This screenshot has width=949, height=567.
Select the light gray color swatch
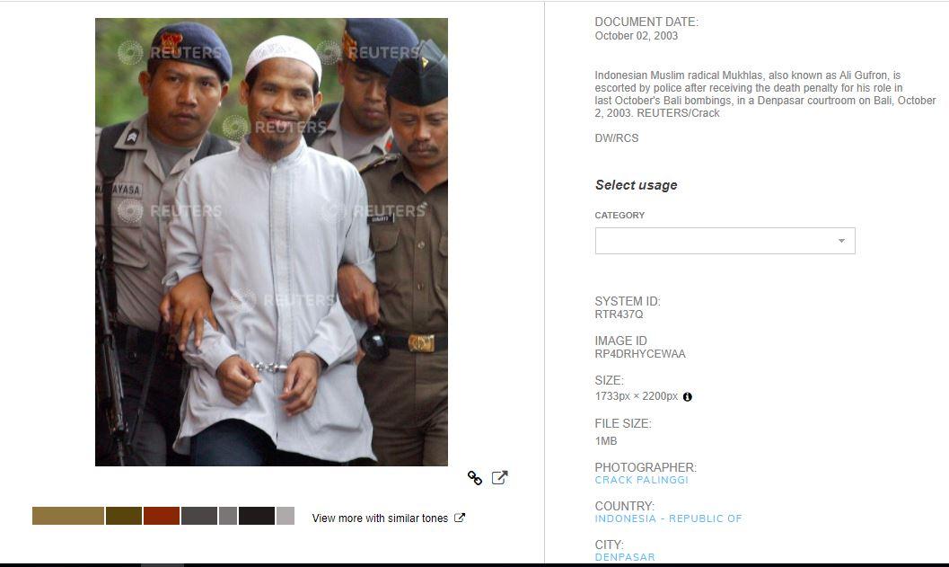(286, 516)
